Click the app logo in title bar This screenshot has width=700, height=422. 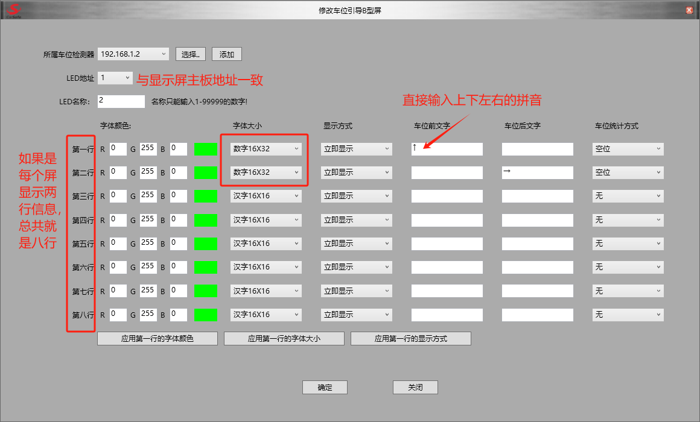point(14,10)
